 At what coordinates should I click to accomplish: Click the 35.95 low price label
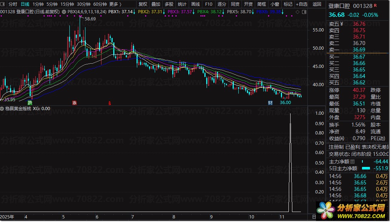point(10,99)
